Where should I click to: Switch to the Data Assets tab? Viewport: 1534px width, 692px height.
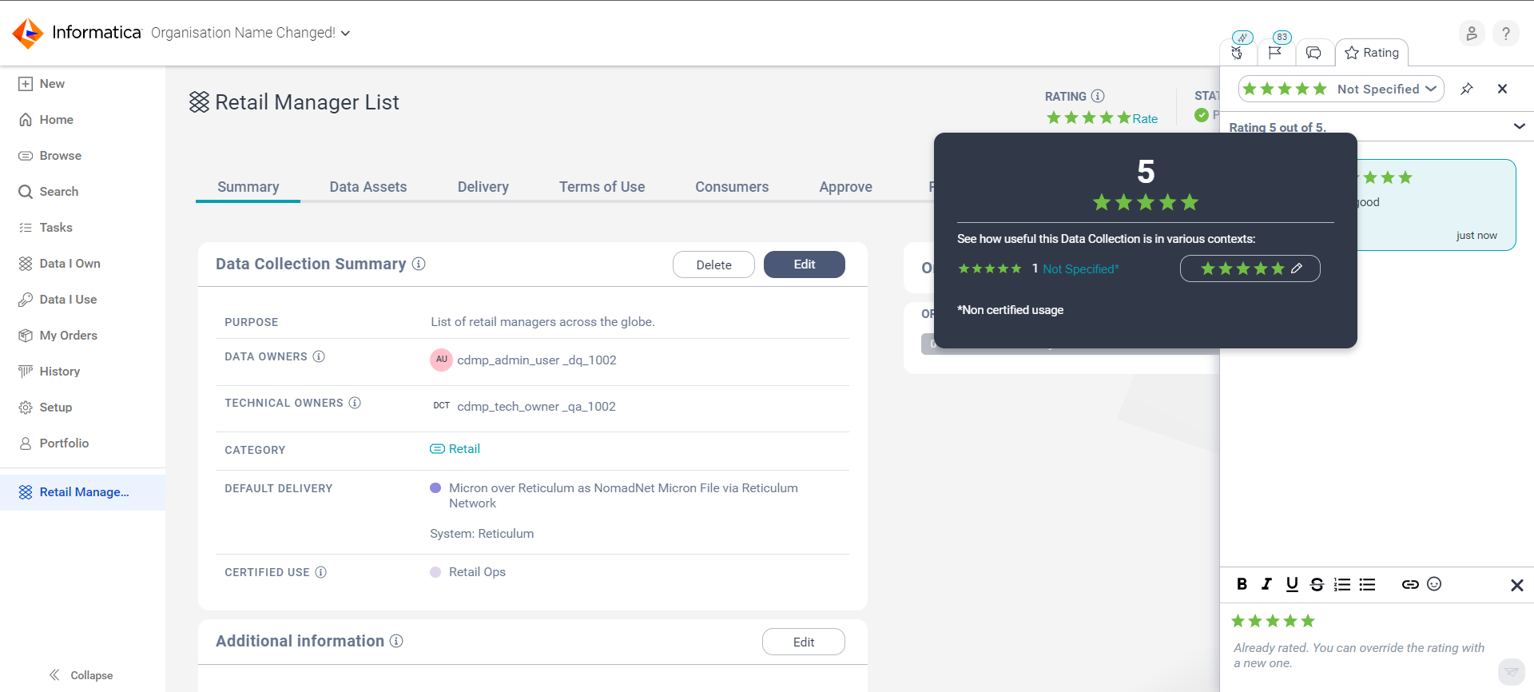click(x=368, y=187)
